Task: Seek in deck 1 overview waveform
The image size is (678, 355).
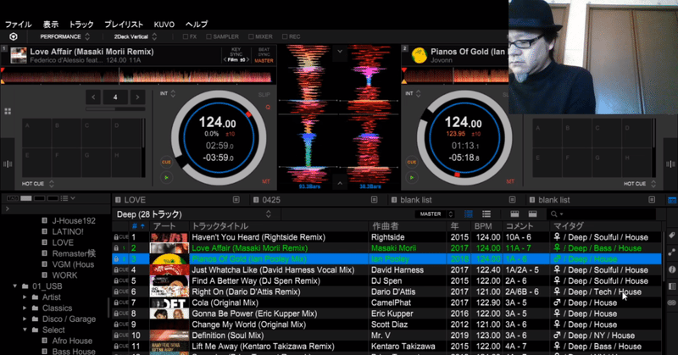Action: point(137,76)
